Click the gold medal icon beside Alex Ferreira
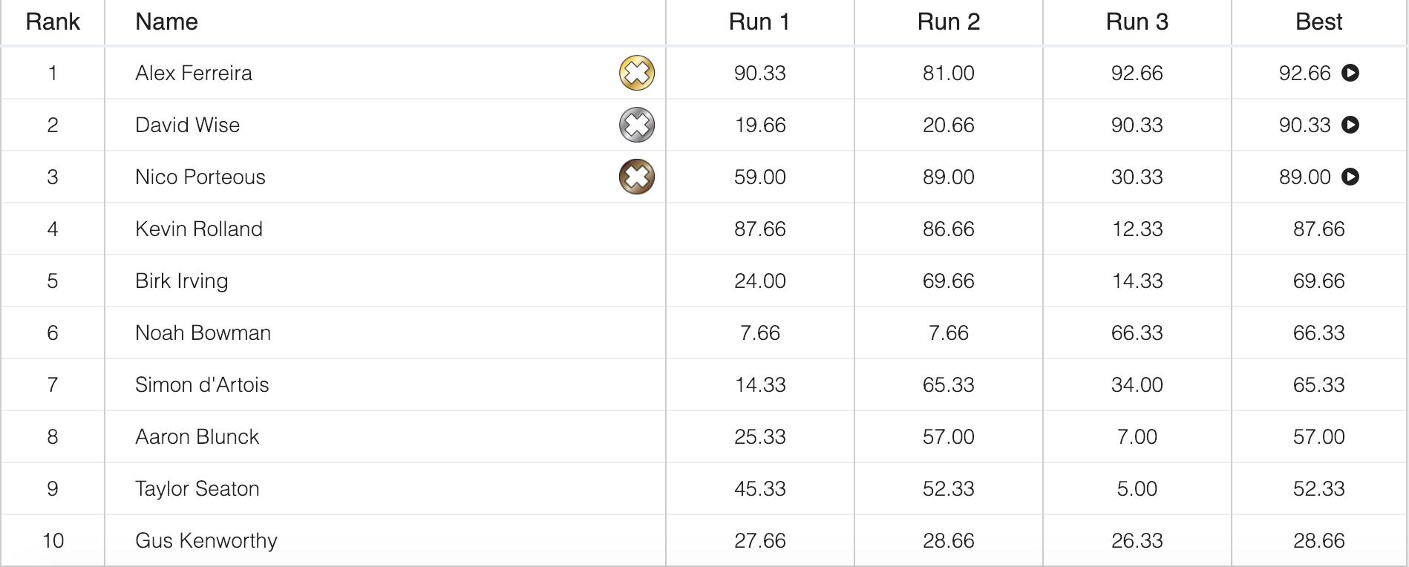Viewport: 1409px width, 567px height. coord(635,73)
